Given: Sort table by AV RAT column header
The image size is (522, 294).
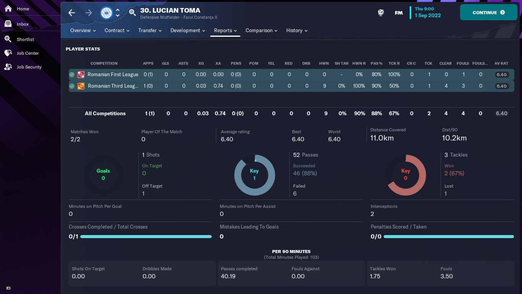Looking at the screenshot, I should 501,64.
